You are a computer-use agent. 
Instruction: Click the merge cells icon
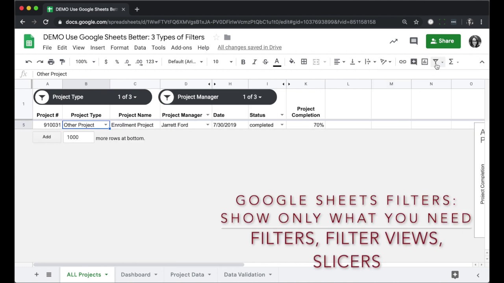(316, 62)
